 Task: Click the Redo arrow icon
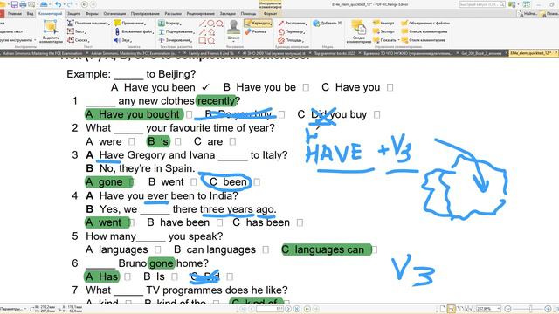[70, 4]
